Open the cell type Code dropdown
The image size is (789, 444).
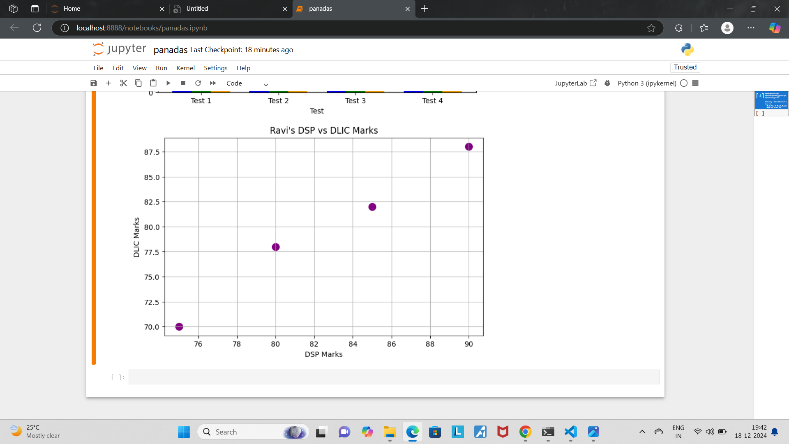point(247,83)
